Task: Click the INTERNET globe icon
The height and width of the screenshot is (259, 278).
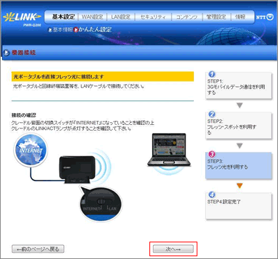Action: [31, 150]
